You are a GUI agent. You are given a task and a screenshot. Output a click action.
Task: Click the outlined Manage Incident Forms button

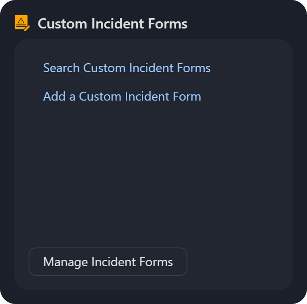click(108, 262)
